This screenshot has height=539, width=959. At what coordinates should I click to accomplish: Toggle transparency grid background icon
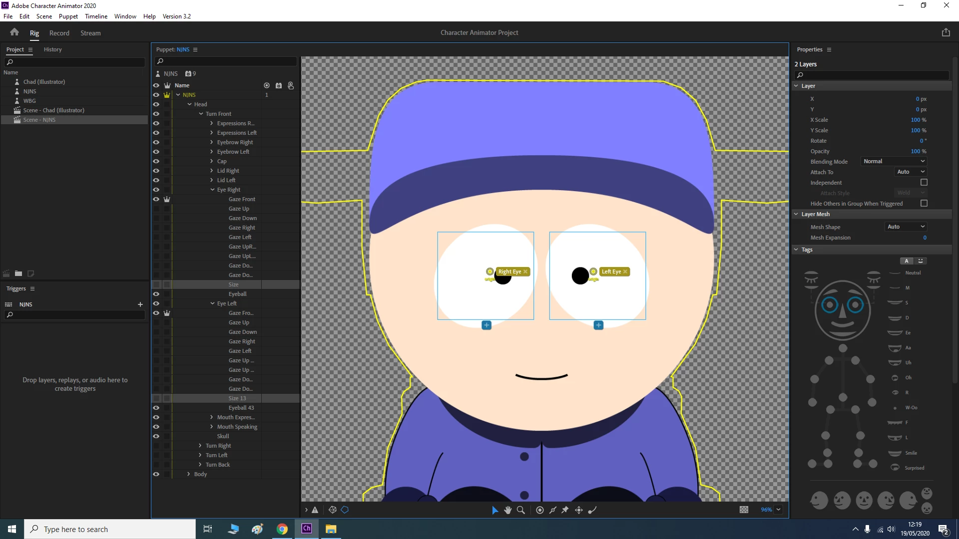tap(744, 510)
